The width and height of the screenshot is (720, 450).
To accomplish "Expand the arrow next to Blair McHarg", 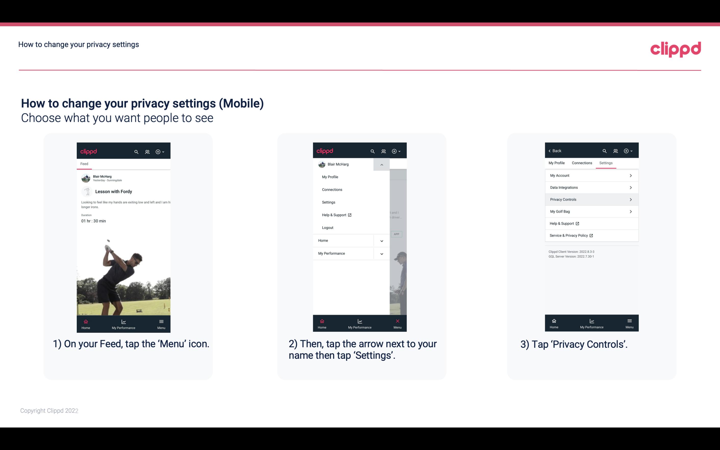I will [382, 164].
